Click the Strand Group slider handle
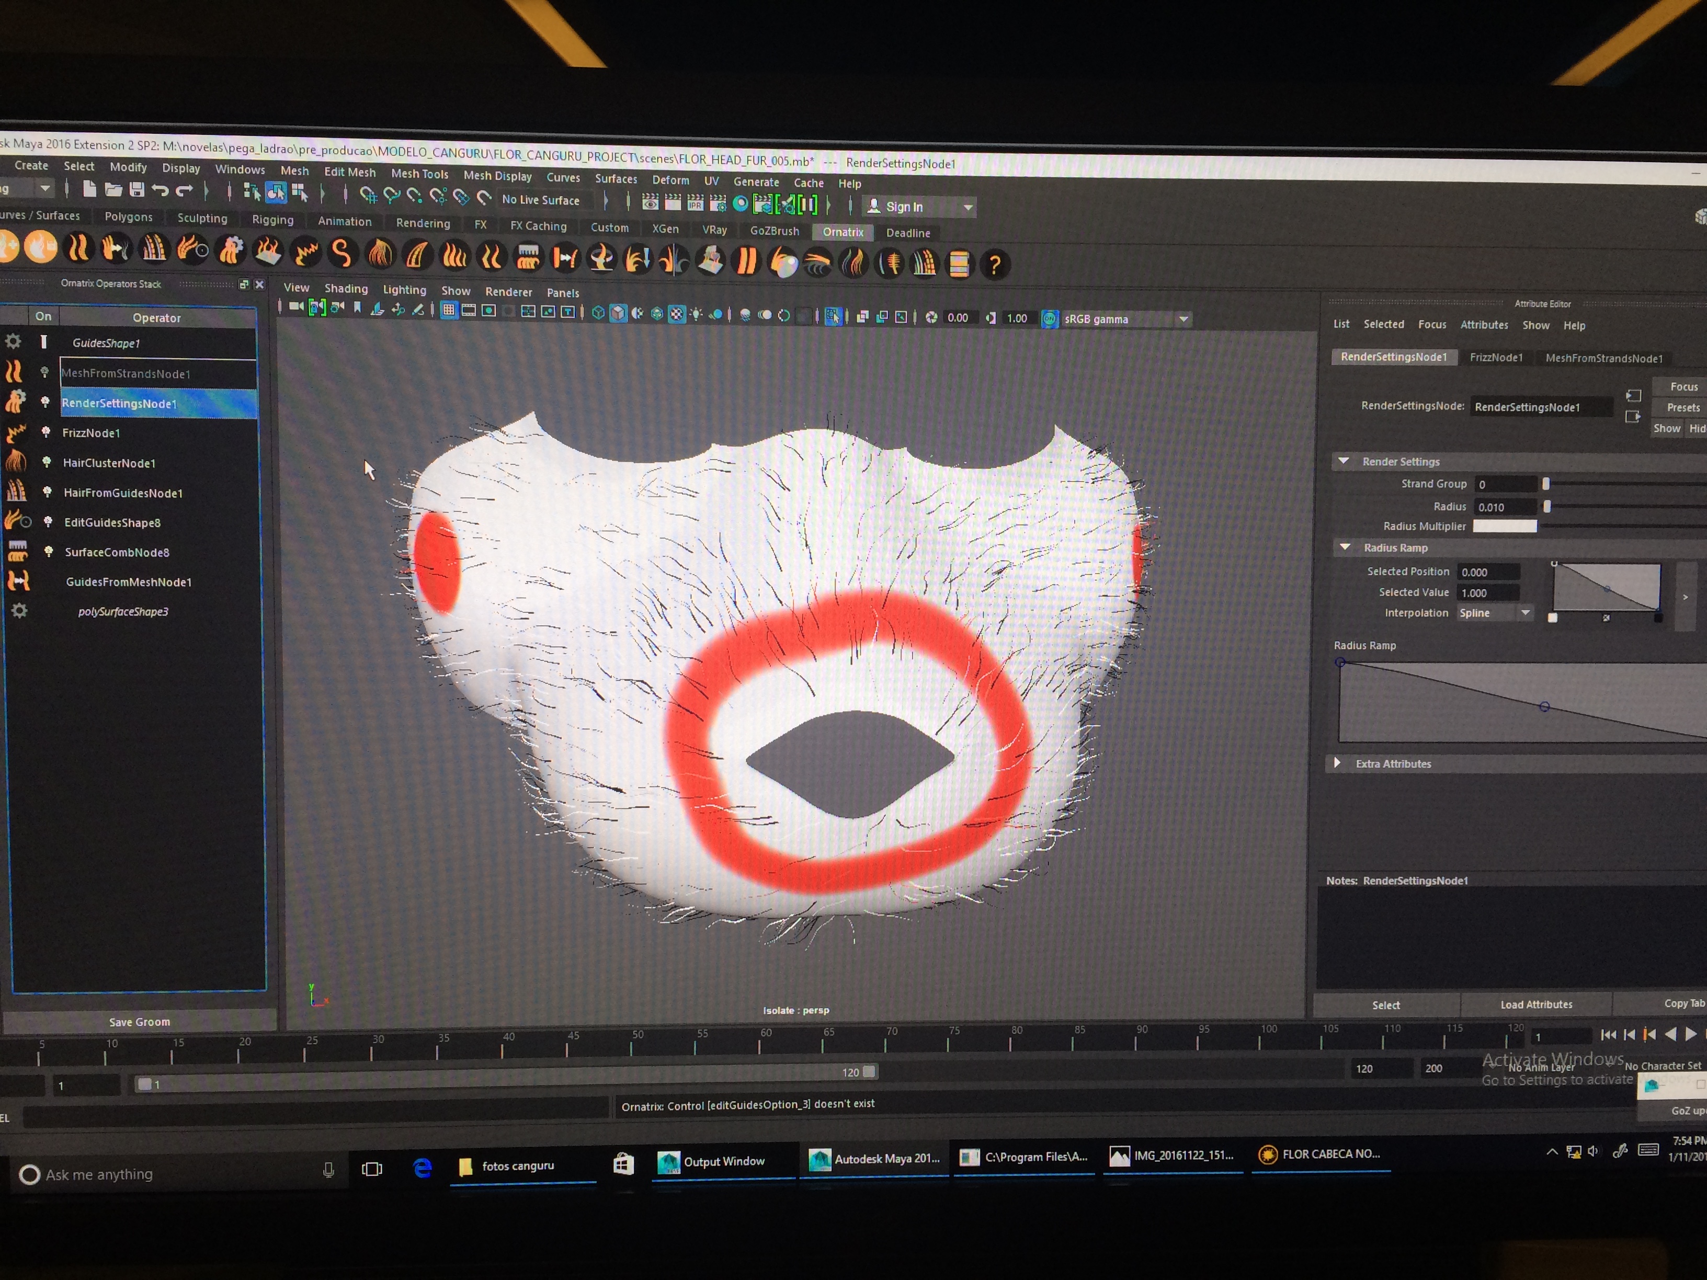Viewport: 1707px width, 1280px height. [x=1546, y=484]
